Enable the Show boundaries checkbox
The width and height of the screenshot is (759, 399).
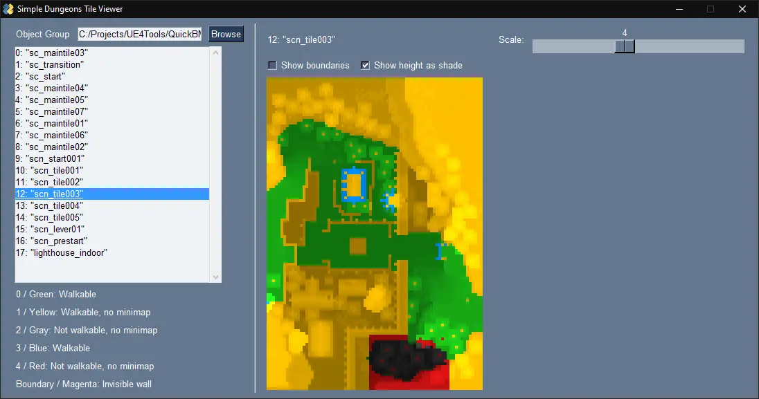(x=273, y=65)
